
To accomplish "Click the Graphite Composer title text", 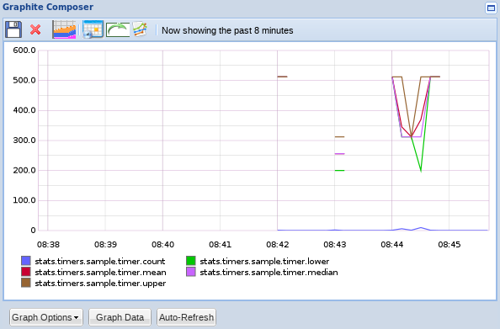I will tap(48, 7).
